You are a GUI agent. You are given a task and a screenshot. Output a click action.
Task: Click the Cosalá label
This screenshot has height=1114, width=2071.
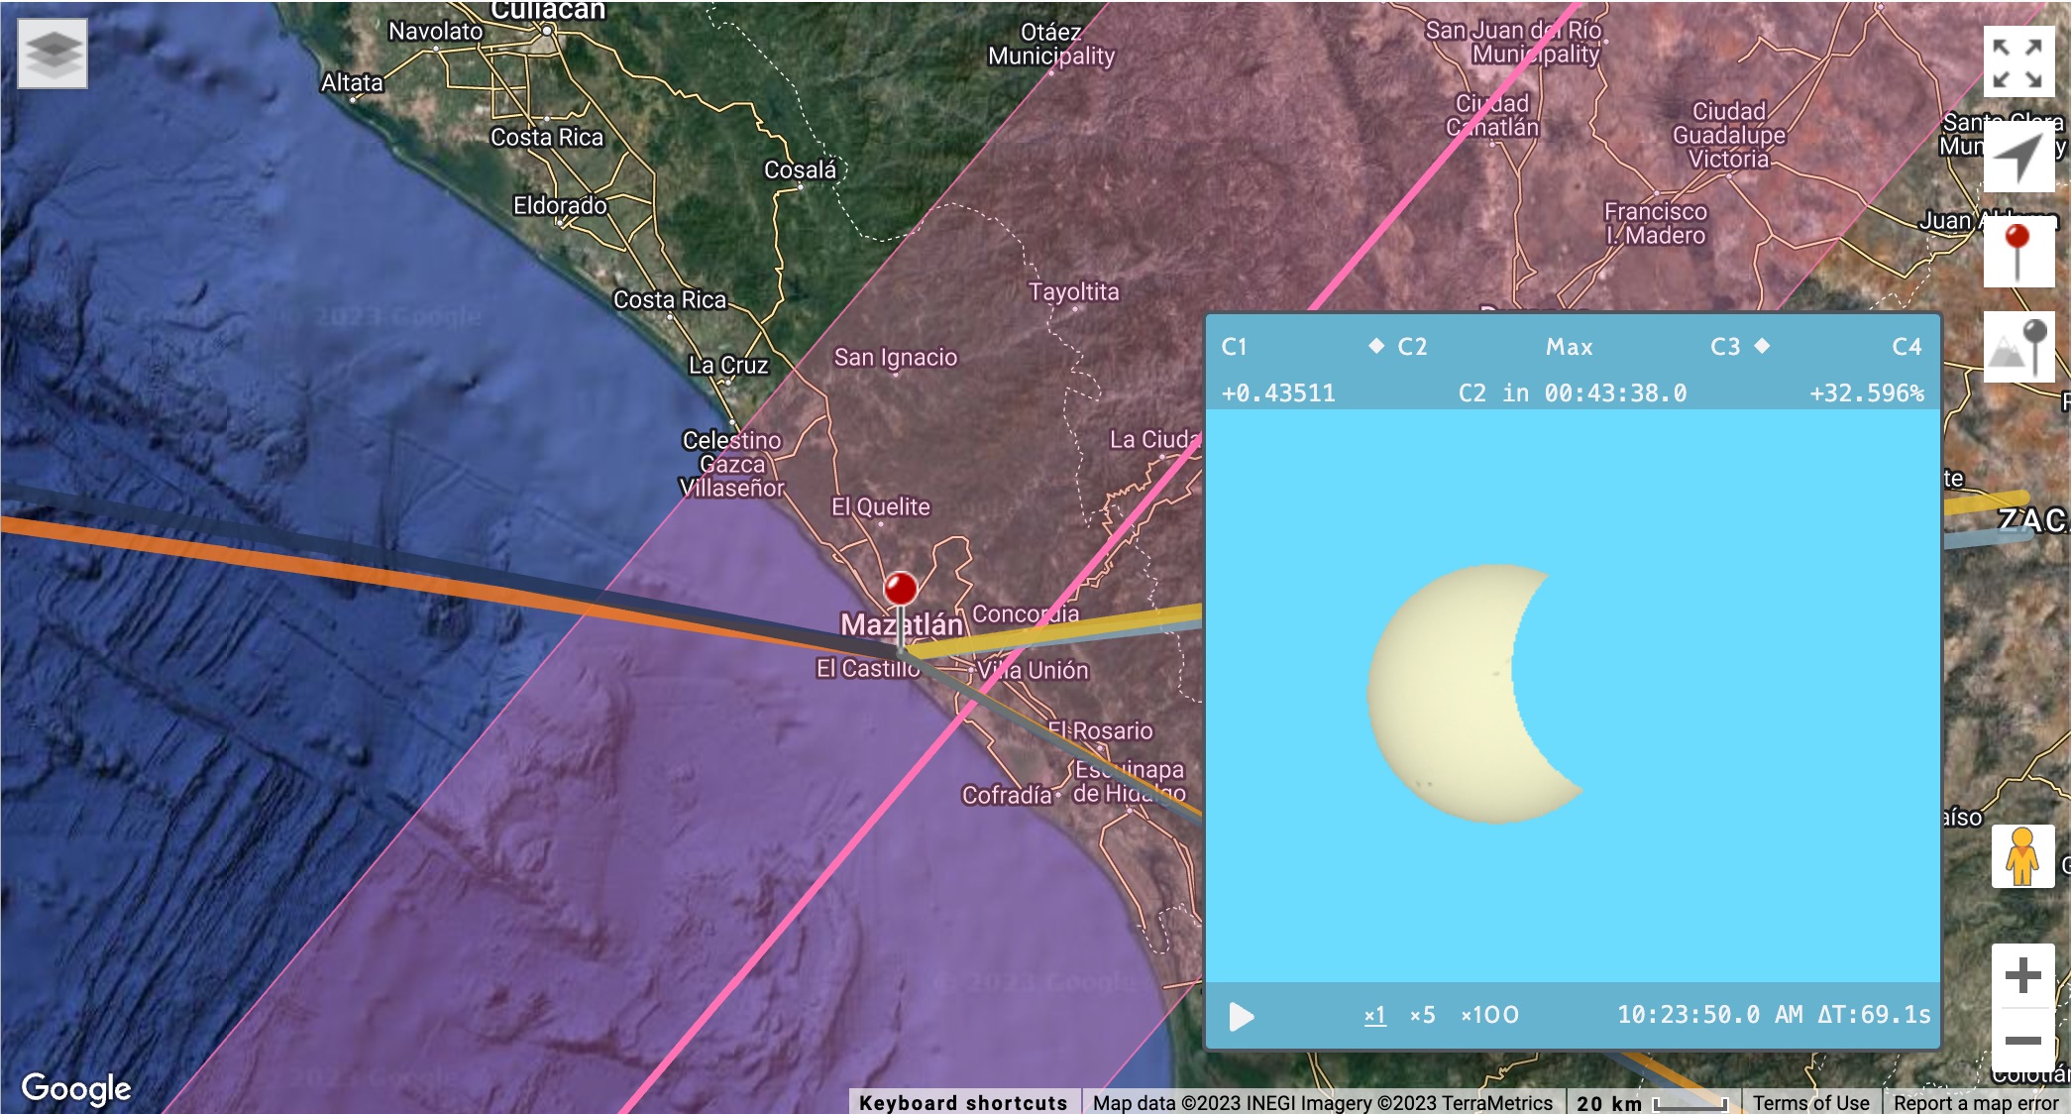801,169
